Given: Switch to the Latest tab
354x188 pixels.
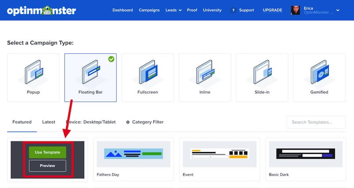Looking at the screenshot, I should (x=49, y=122).
